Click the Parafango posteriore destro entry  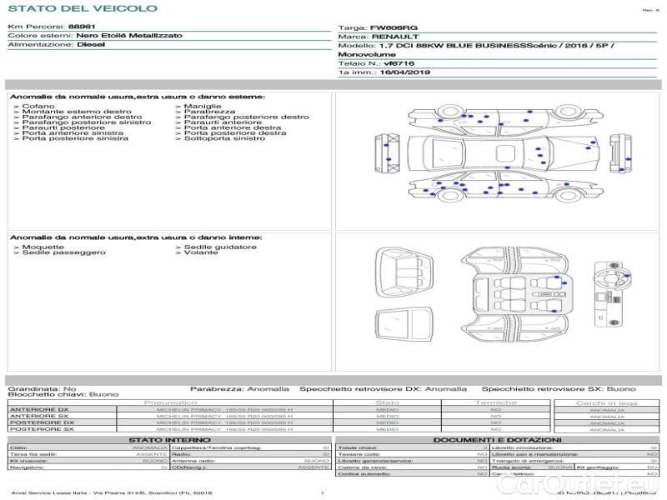click(246, 117)
